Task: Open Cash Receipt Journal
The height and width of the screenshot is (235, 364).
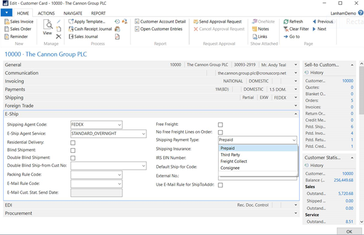Action: pos(90,29)
